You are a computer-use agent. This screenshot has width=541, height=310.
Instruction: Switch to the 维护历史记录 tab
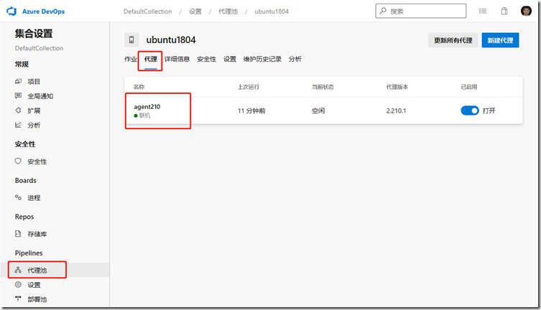pyautogui.click(x=262, y=60)
